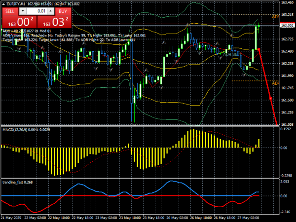The image size is (296, 222).
Task: Click the trendline_fast 0.268 indicator label
Action: [x=17, y=183]
